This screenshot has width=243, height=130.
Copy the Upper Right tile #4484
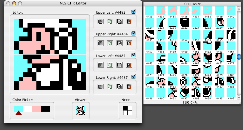(120, 43)
